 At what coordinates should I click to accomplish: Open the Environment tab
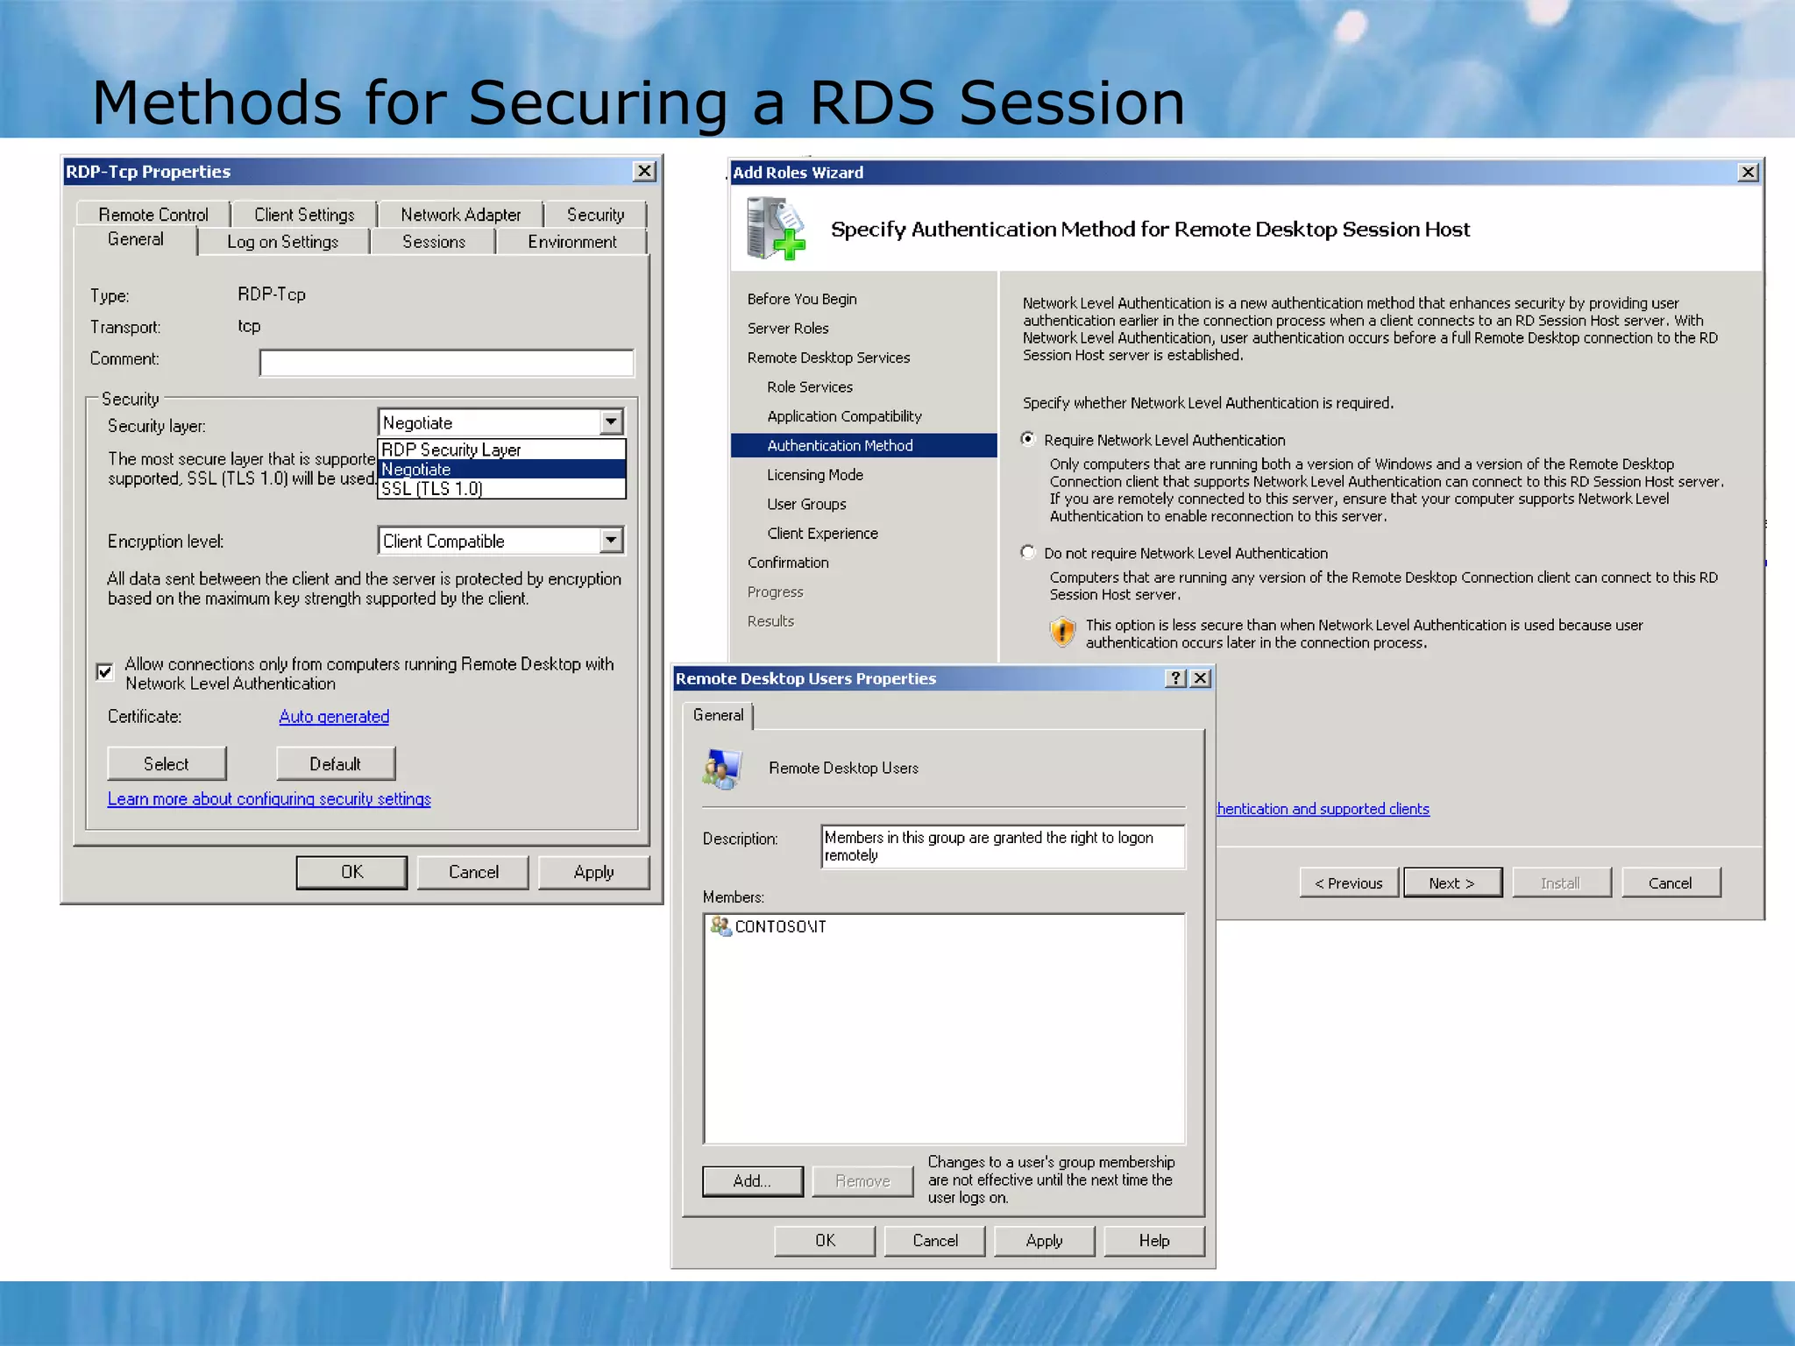(571, 242)
